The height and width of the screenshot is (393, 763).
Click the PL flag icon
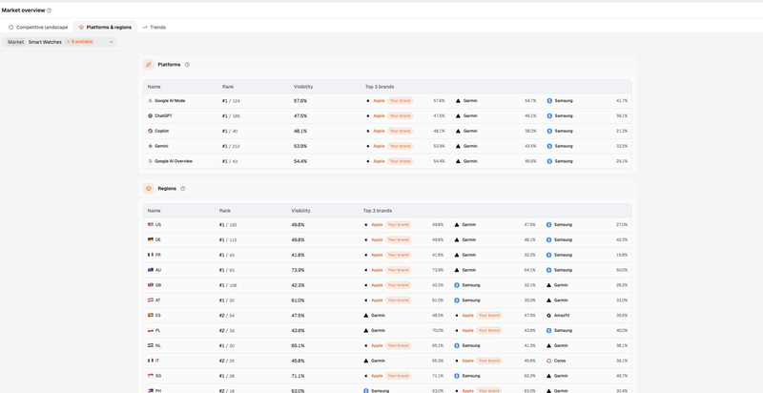[x=151, y=330]
